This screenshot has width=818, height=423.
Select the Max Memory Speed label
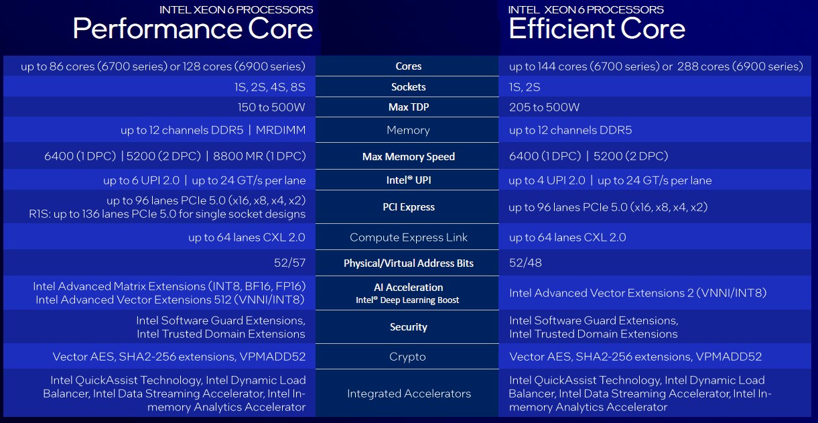pos(408,157)
